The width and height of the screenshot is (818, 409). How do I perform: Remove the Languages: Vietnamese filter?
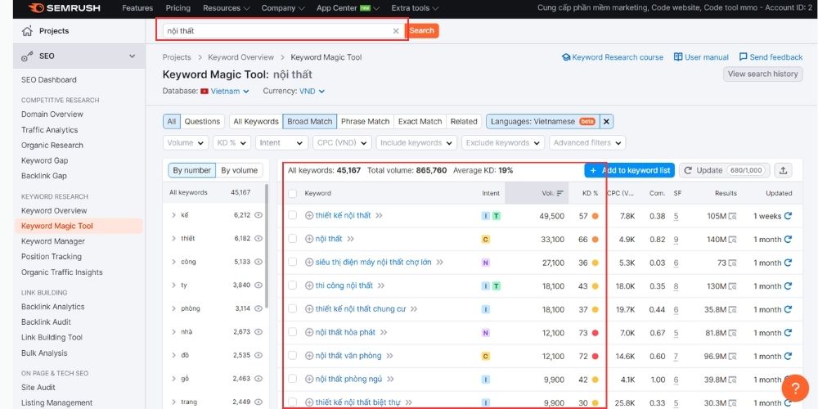tap(606, 122)
